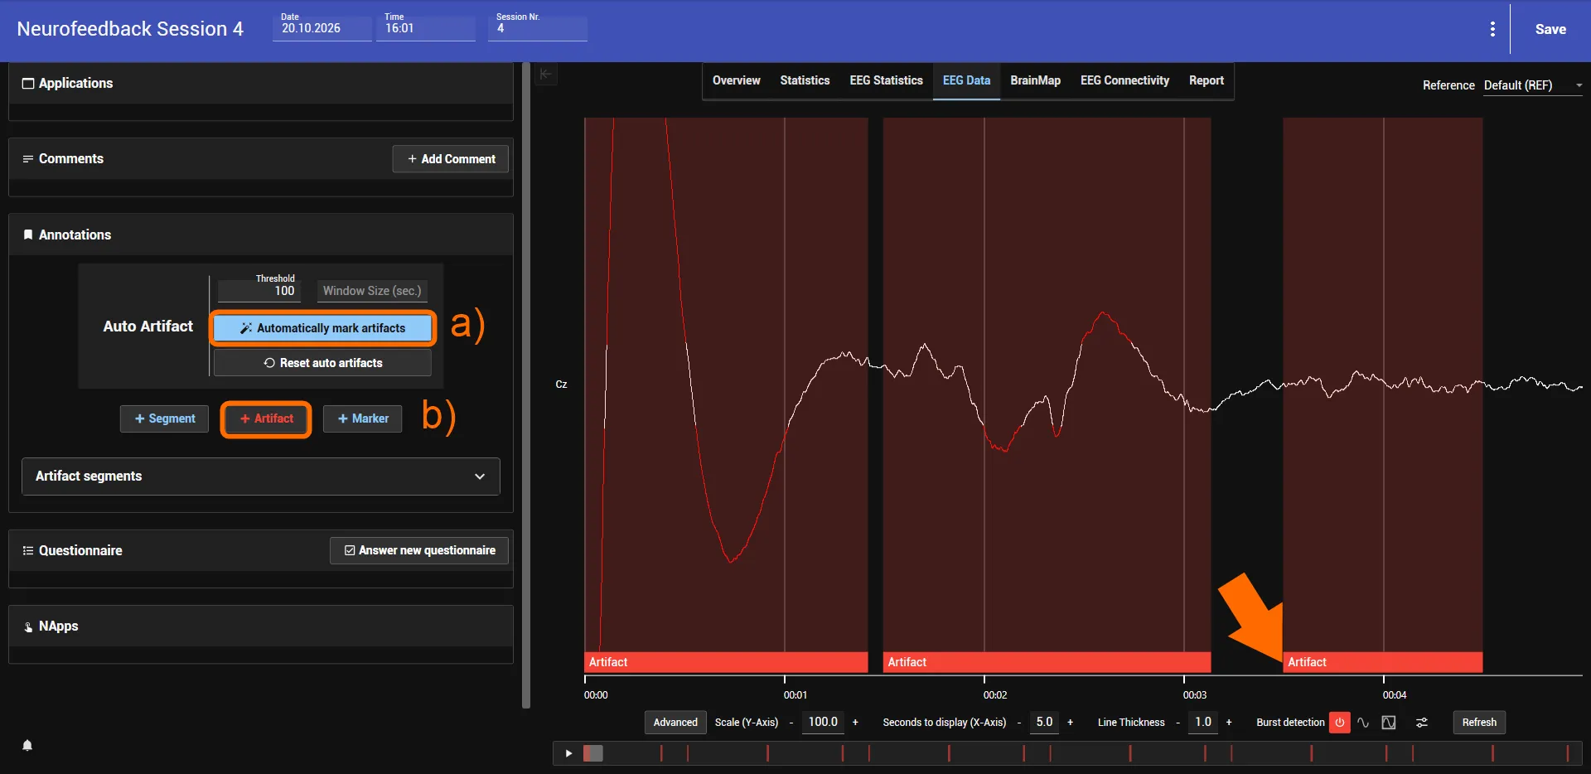Edit the Date field
Image resolution: width=1591 pixels, height=774 pixels.
pyautogui.click(x=322, y=28)
